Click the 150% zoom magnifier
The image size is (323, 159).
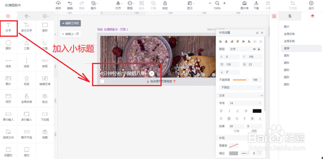[x=217, y=3]
